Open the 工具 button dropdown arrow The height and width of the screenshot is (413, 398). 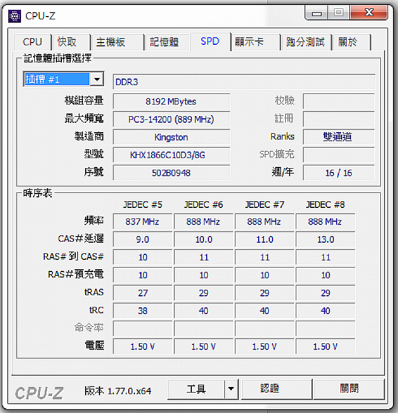click(x=231, y=389)
